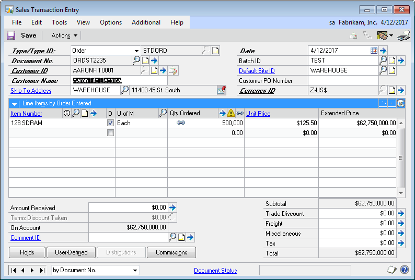This screenshot has height=280, width=415.
Task: Click U of M lookup magnifier
Action: point(163,113)
